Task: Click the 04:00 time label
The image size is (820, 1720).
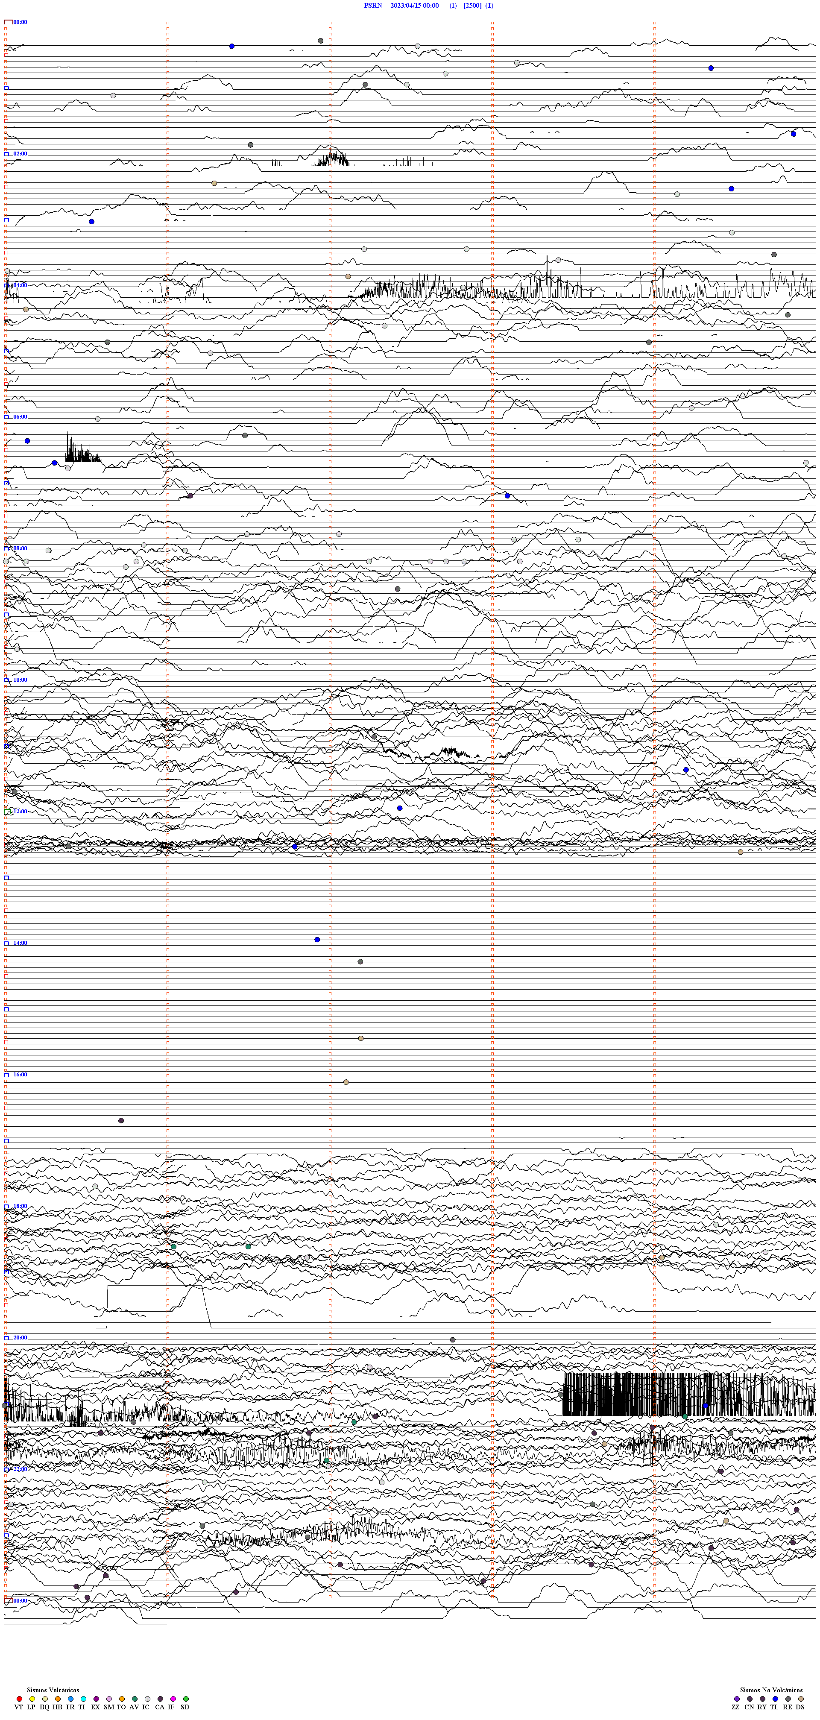Action: (x=20, y=285)
